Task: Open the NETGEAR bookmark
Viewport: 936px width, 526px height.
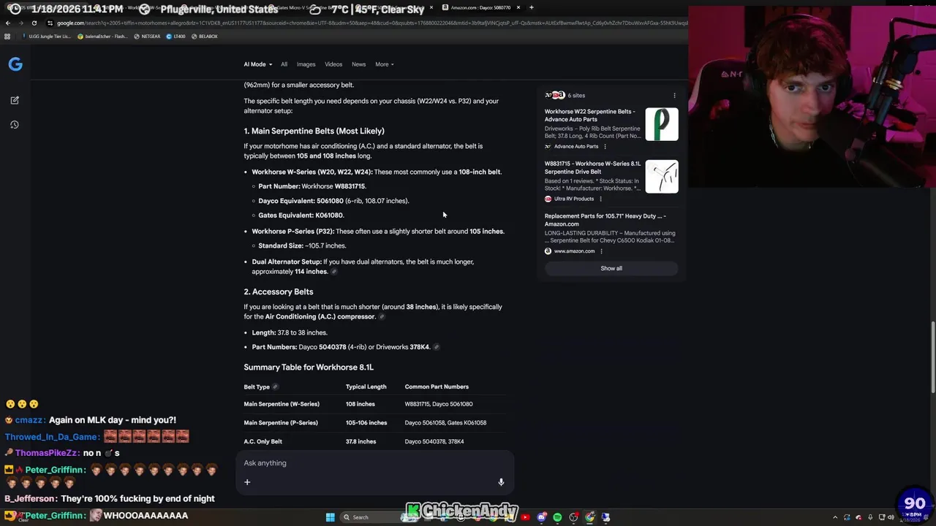Action: coord(147,37)
